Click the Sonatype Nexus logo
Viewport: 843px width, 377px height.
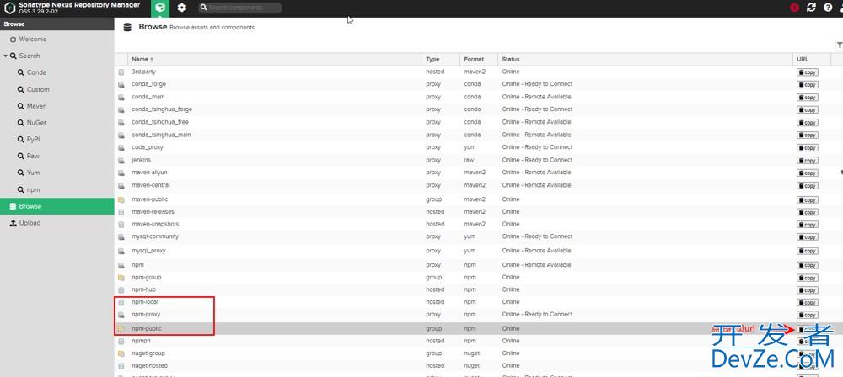(x=9, y=8)
